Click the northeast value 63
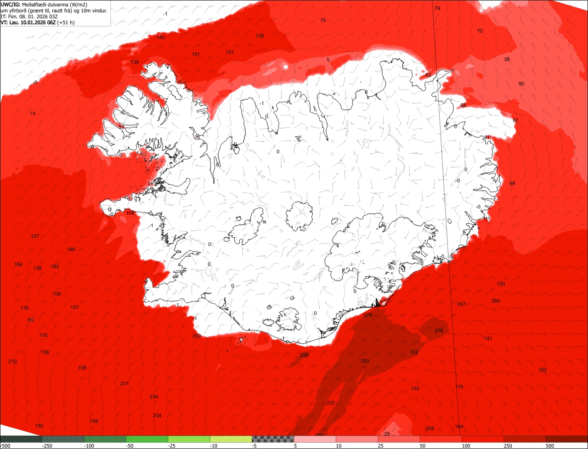 (x=428, y=75)
